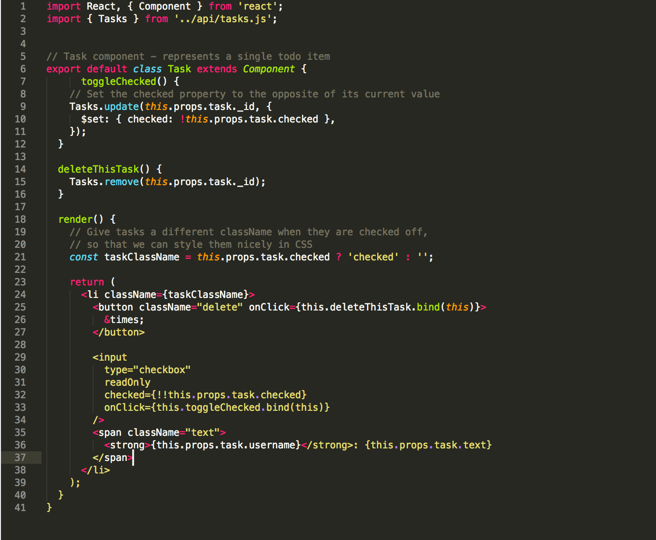Click line number 23 in the gutter
The image size is (656, 540).
(20, 282)
